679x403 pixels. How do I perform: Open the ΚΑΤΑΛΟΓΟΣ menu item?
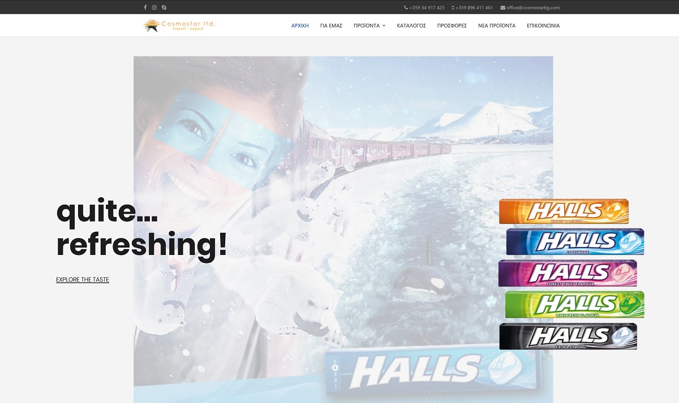click(411, 25)
